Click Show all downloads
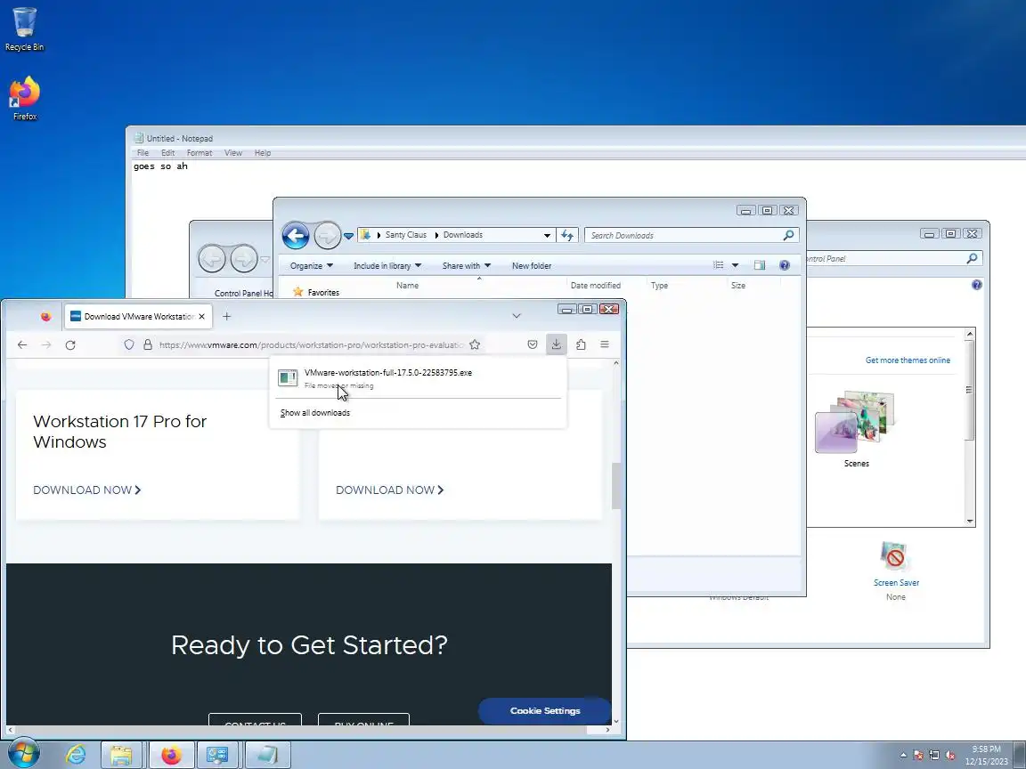The width and height of the screenshot is (1026, 769). coord(314,413)
